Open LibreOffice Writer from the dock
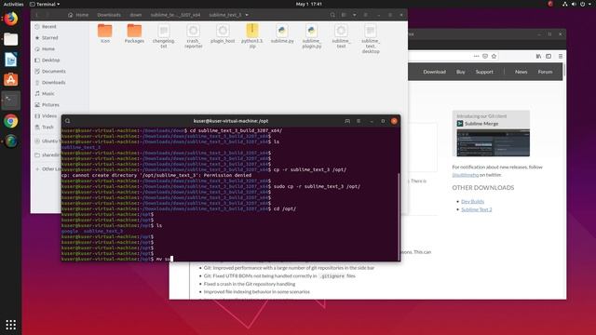 [x=10, y=60]
